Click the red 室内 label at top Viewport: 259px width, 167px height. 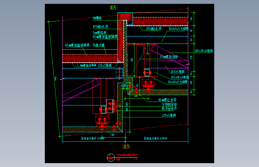[114, 7]
